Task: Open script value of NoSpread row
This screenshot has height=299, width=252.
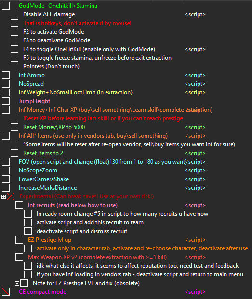Action: point(195,84)
